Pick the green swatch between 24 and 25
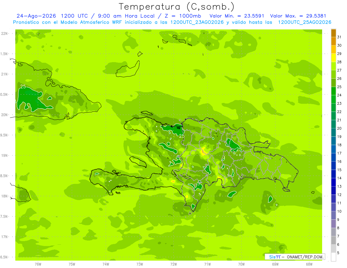 [333, 91]
